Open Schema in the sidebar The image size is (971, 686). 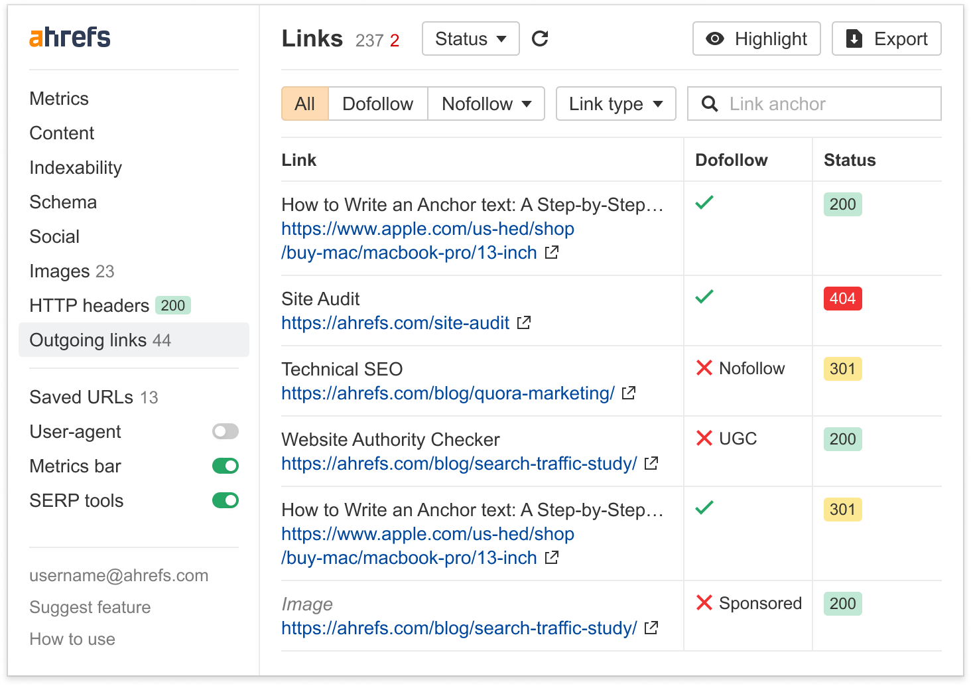point(63,202)
